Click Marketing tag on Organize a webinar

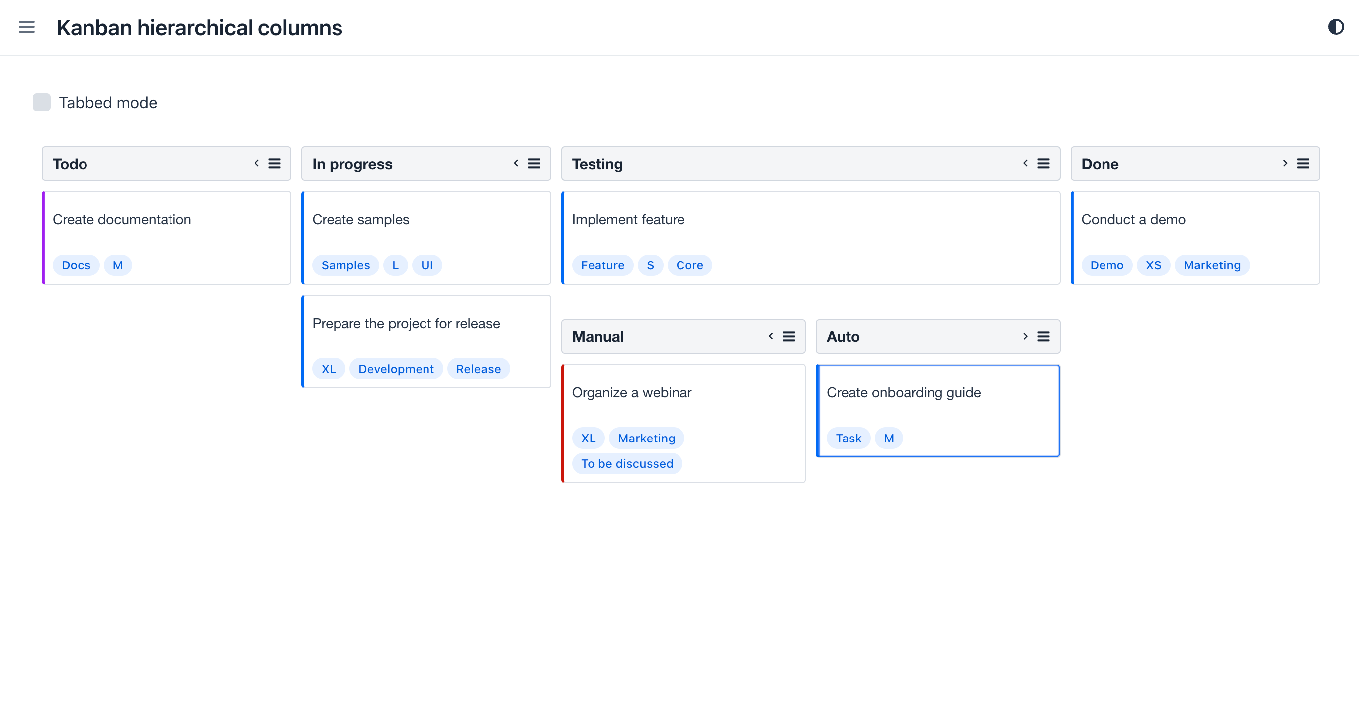coord(646,438)
